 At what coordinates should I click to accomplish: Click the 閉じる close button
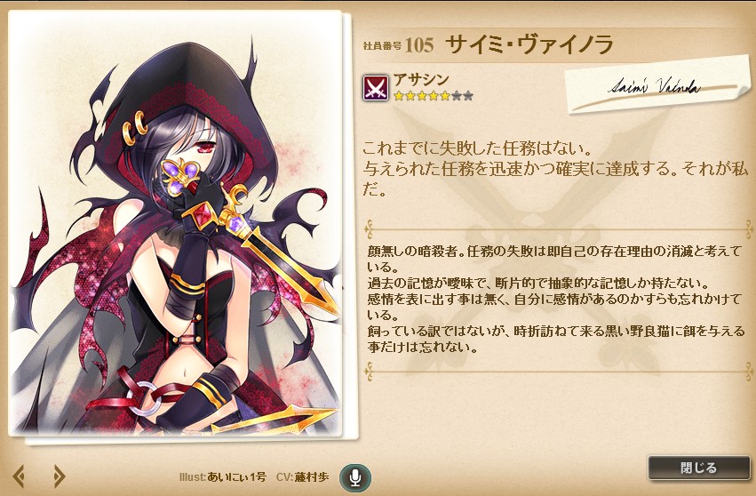(698, 468)
